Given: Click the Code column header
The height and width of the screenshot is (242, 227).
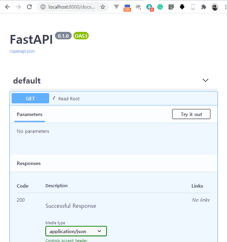Looking at the screenshot, I should click(23, 186).
